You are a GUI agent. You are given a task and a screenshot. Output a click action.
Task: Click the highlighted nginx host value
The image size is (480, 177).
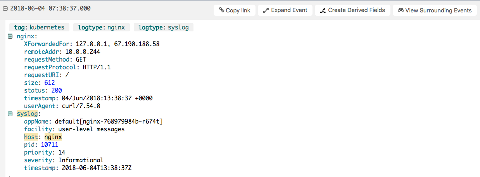point(53,137)
